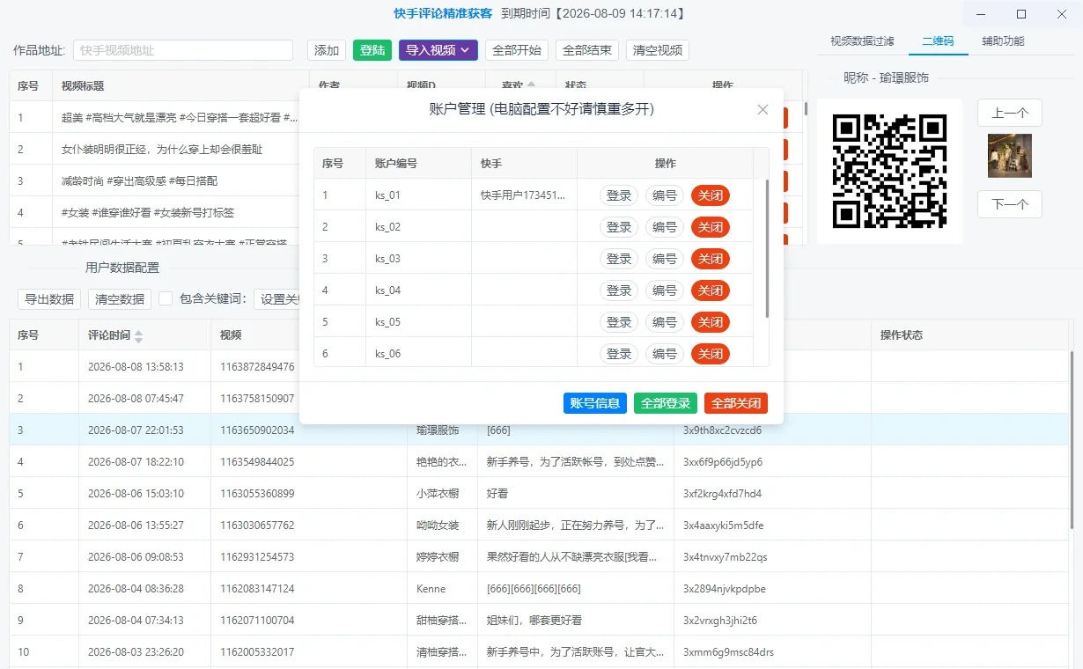Switch to 二维码 tab
The width and height of the screenshot is (1083, 669).
938,41
